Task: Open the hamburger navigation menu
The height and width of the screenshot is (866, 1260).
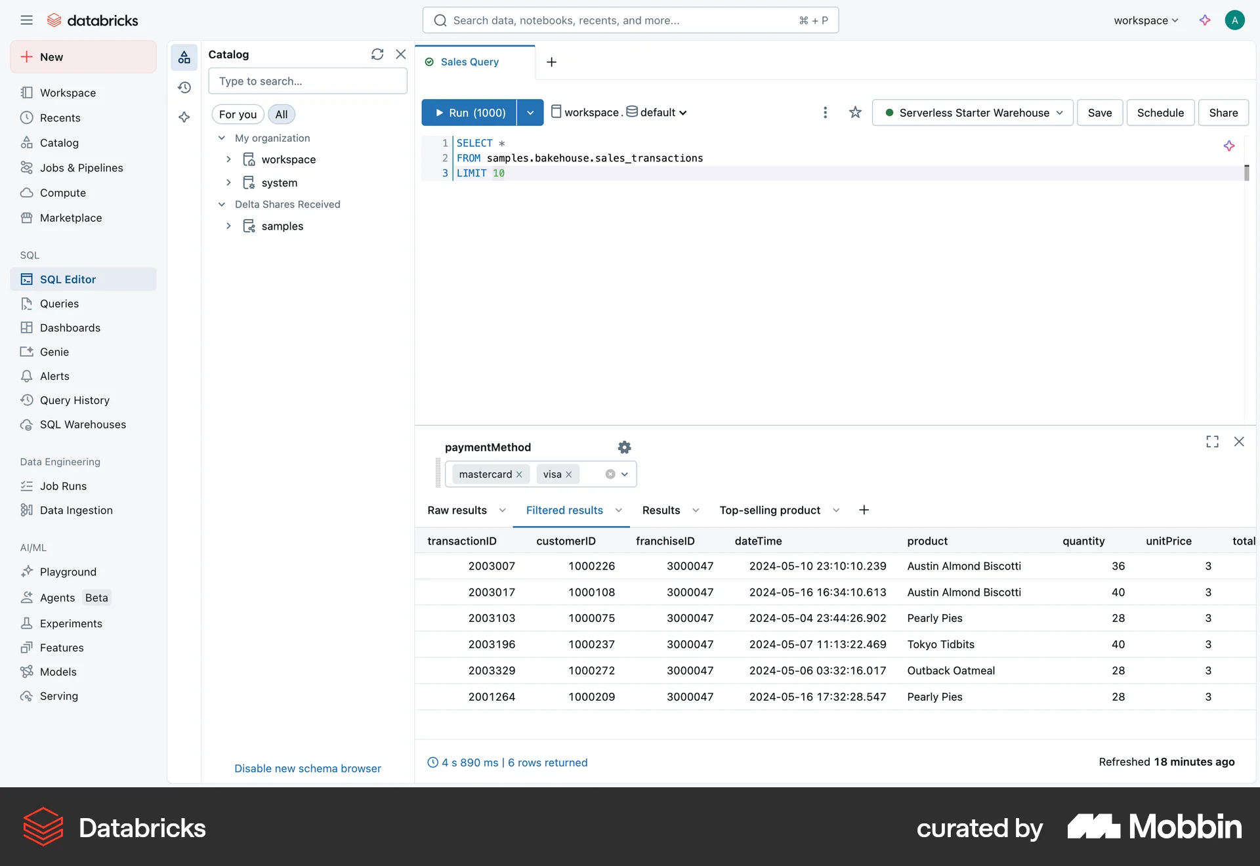Action: click(x=26, y=20)
